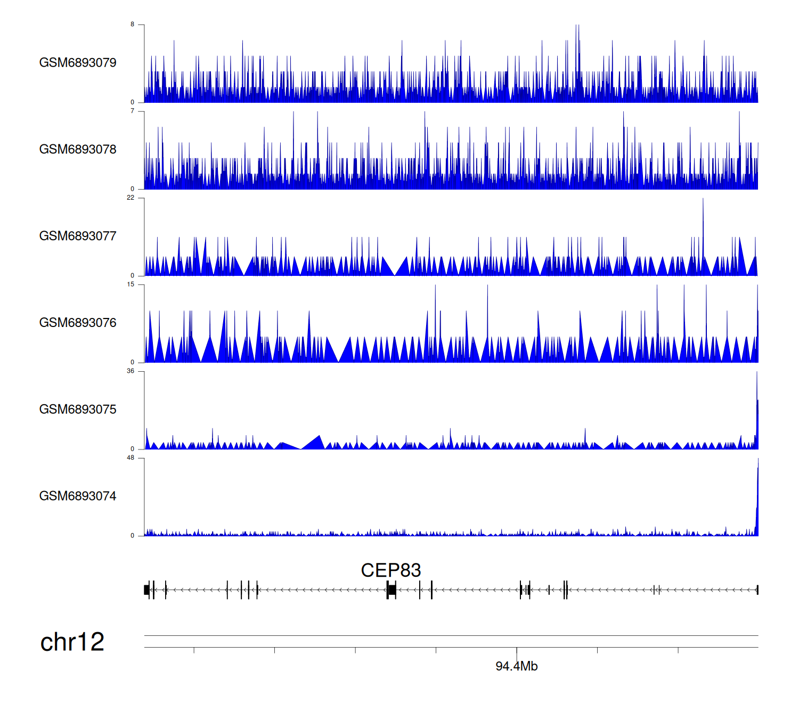Image resolution: width=799 pixels, height=703 pixels.
Task: Click the thick CEP83 exon block under gene name
Action: tap(392, 590)
